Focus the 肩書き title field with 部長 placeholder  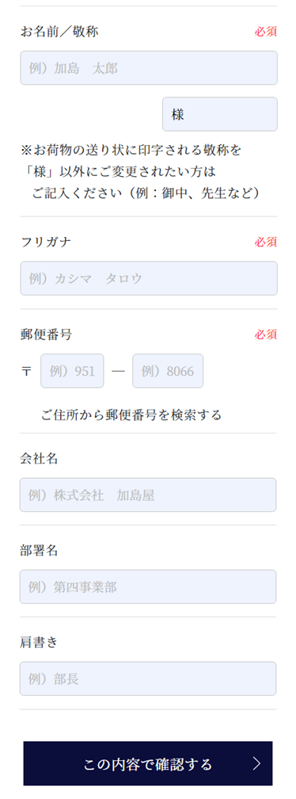[148, 679]
